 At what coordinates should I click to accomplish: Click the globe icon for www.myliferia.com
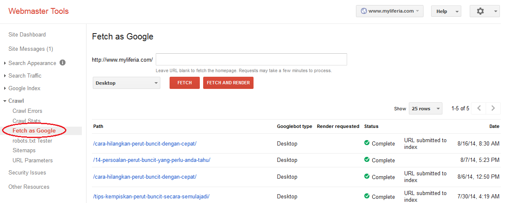pos(364,11)
